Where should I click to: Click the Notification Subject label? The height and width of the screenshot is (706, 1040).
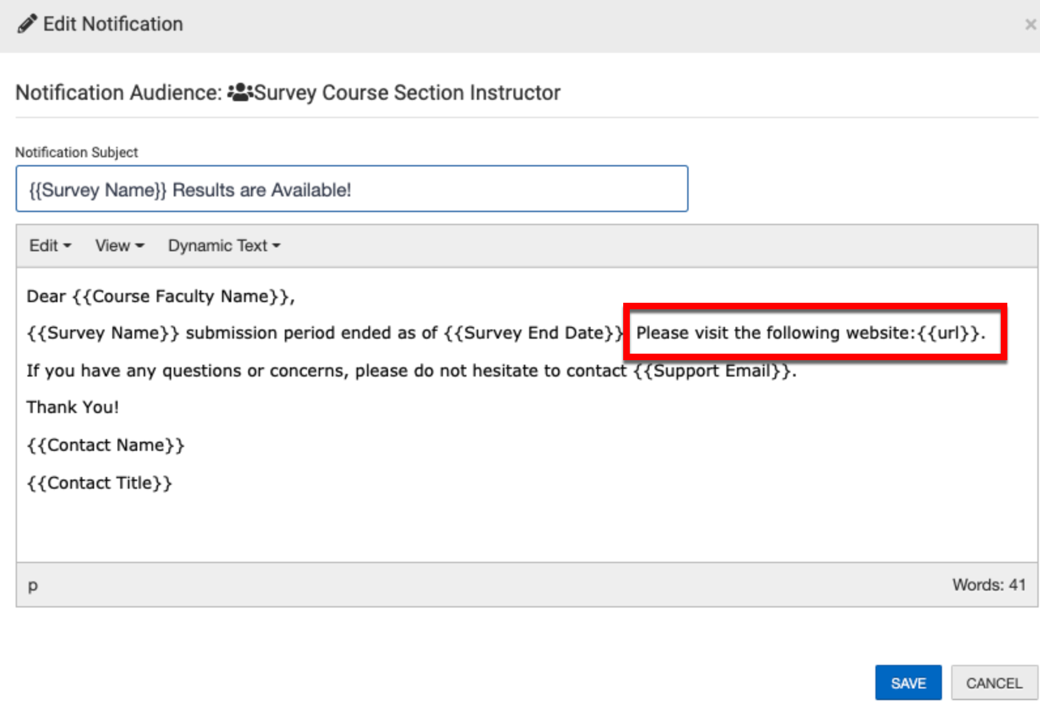click(76, 153)
